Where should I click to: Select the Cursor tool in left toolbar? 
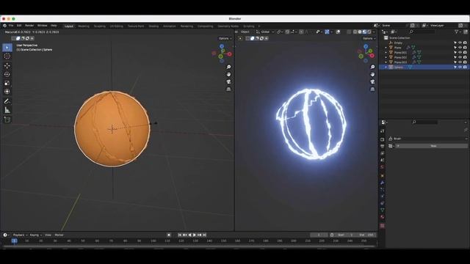[7, 56]
